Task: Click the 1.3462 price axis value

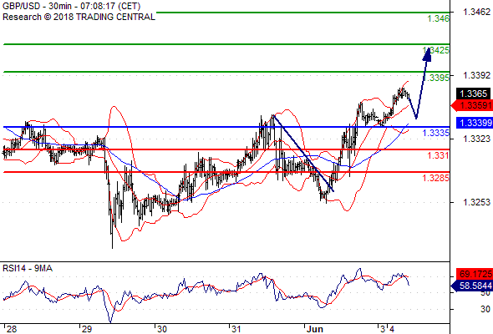Action: [x=476, y=12]
